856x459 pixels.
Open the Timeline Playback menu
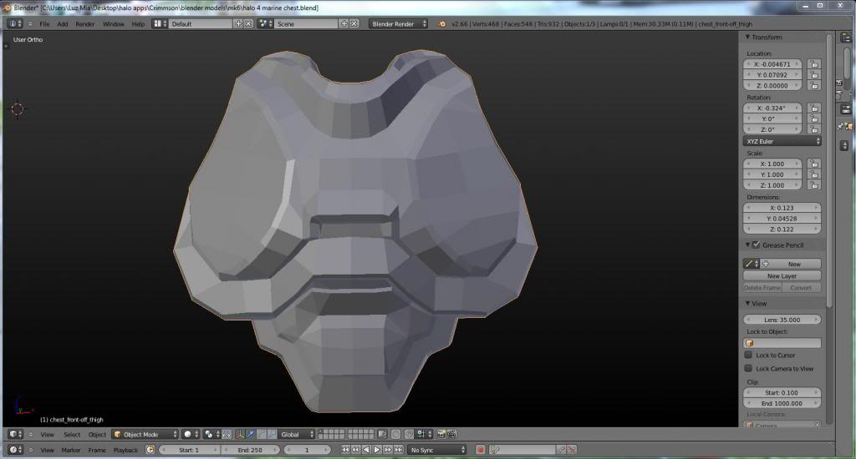tap(125, 451)
